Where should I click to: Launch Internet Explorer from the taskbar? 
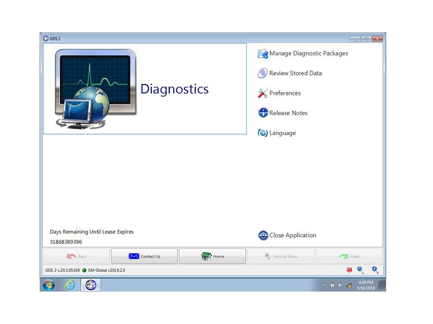click(70, 285)
